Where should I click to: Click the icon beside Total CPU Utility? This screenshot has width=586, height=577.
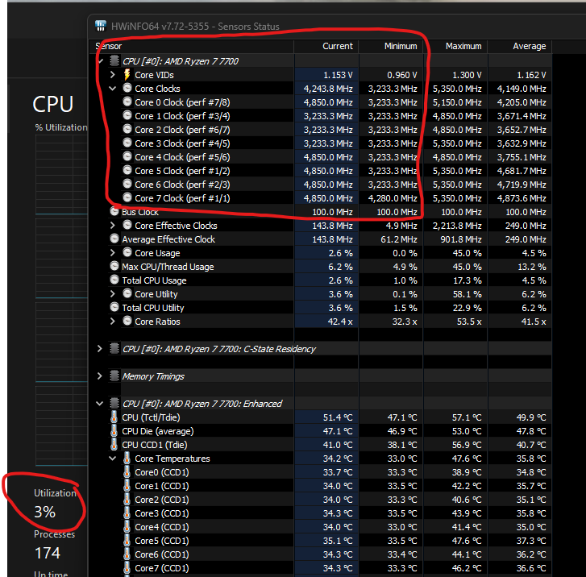coord(114,307)
